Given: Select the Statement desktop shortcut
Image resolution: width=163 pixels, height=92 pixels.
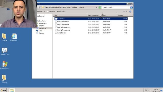Looking at the screenshot, I should pos(14,38).
